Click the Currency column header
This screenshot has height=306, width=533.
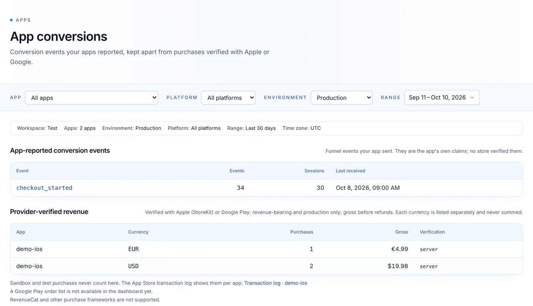pyautogui.click(x=138, y=232)
